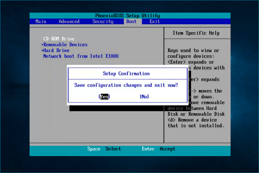Click the Setup Confirmation dialog title
This screenshot has width=259, height=173.
coord(126,74)
